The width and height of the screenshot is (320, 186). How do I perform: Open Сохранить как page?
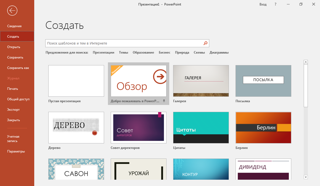(17, 68)
